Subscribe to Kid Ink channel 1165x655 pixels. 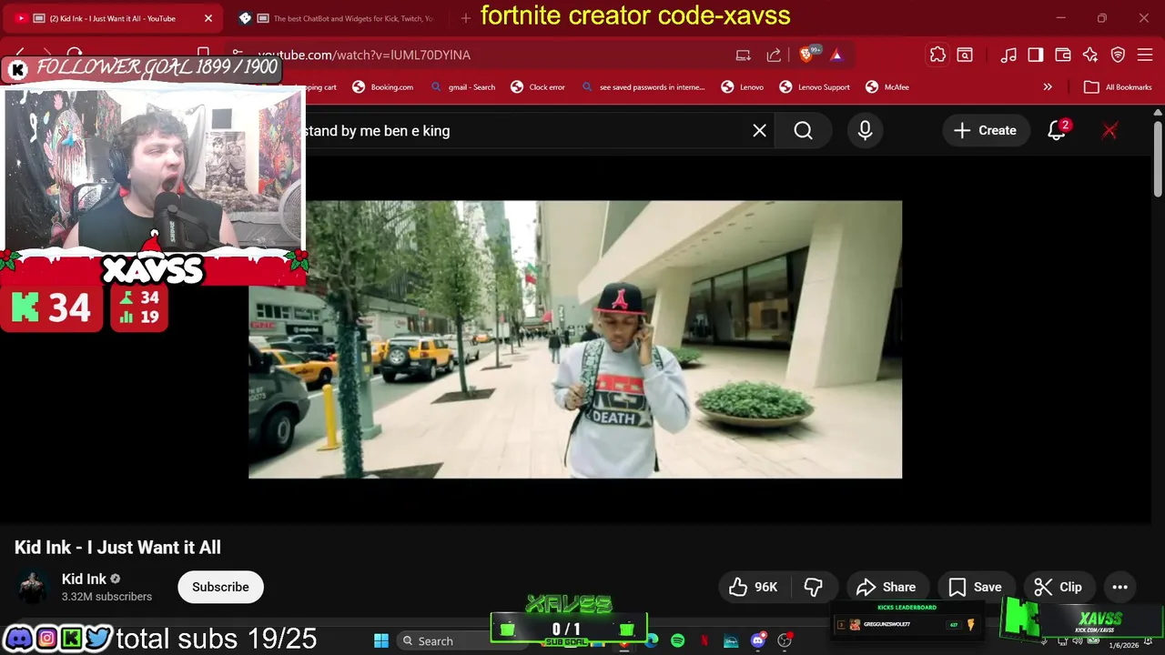click(220, 588)
